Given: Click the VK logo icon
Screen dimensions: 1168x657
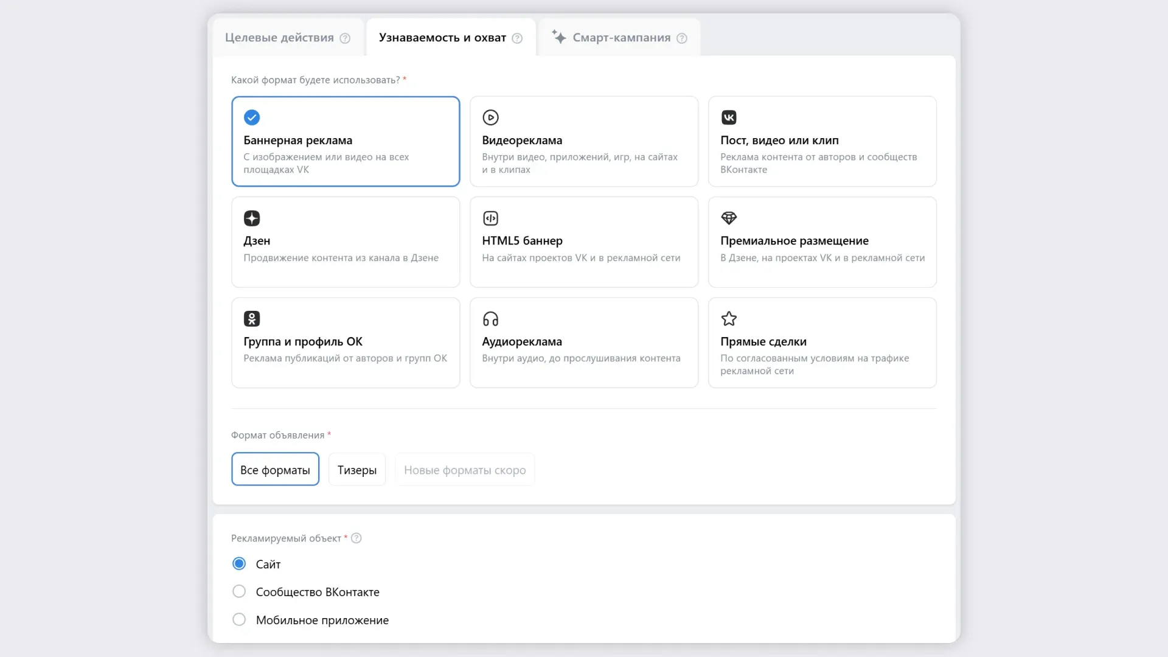Looking at the screenshot, I should (x=729, y=117).
